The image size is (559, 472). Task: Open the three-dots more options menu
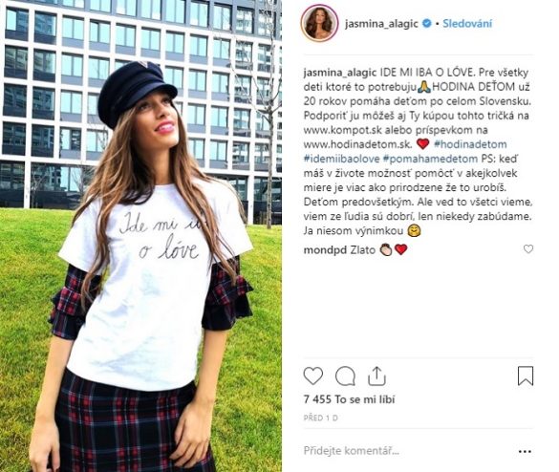(525, 451)
